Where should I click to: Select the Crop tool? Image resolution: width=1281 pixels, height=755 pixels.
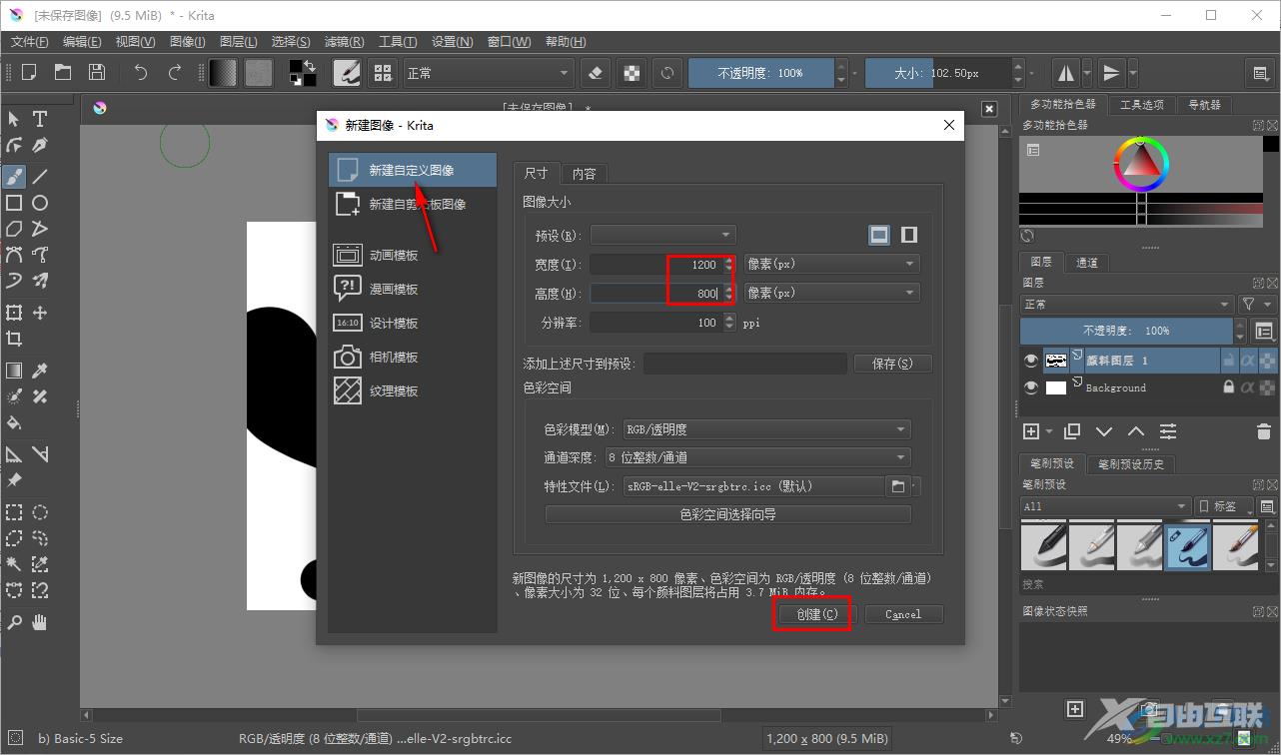14,339
